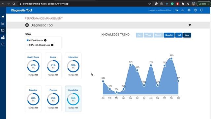Click the print icon in header
Image resolution: width=211 pixels, height=119 pixels.
click(189, 10)
